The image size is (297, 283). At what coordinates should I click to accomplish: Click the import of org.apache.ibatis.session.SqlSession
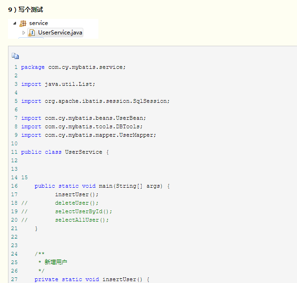pyautogui.click(x=95, y=101)
